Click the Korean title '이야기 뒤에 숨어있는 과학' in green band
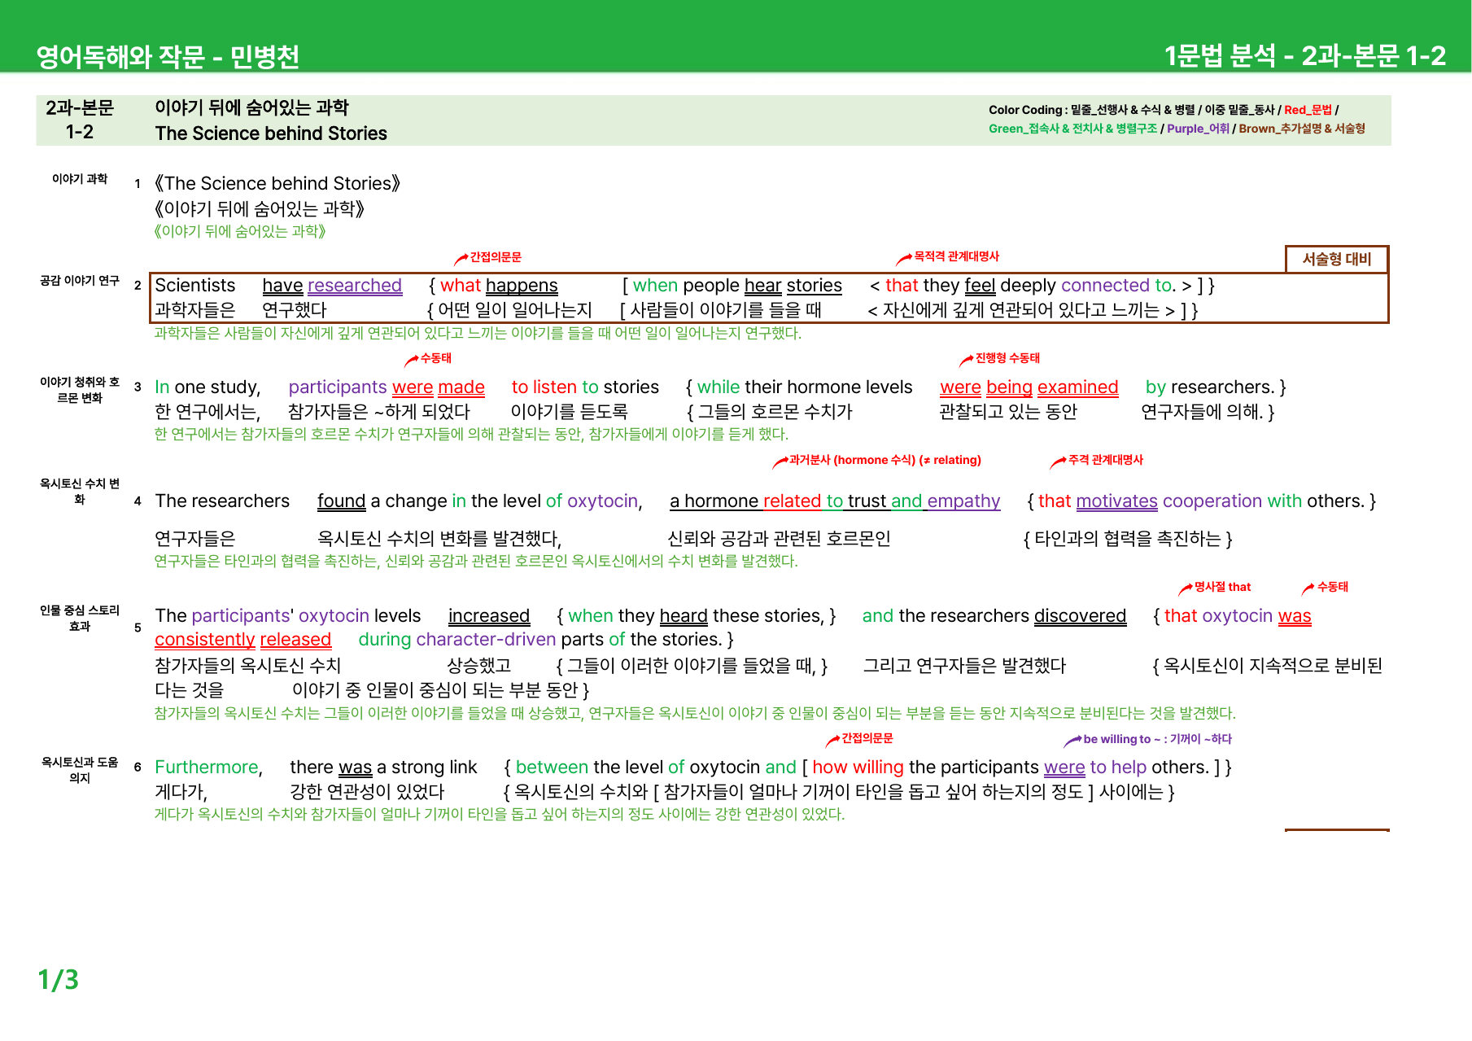The image size is (1472, 1041). [251, 107]
